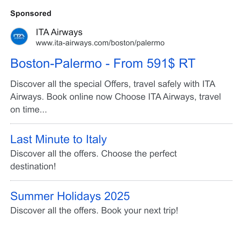Click 'travel safely with ITA' description text

click(174, 84)
